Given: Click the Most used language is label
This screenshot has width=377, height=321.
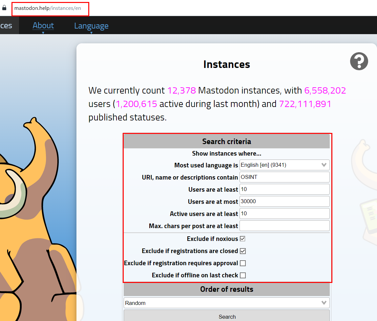Looking at the screenshot, I should [206, 165].
